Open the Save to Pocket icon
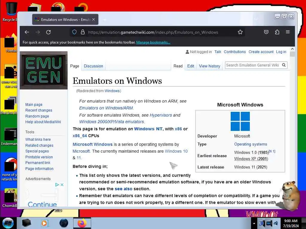The height and width of the screenshot is (229, 306). tap(266, 32)
